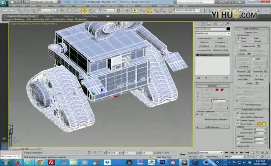Toggle Full Interactivity checkbox
The height and width of the screenshot is (166, 271).
(x=243, y=105)
